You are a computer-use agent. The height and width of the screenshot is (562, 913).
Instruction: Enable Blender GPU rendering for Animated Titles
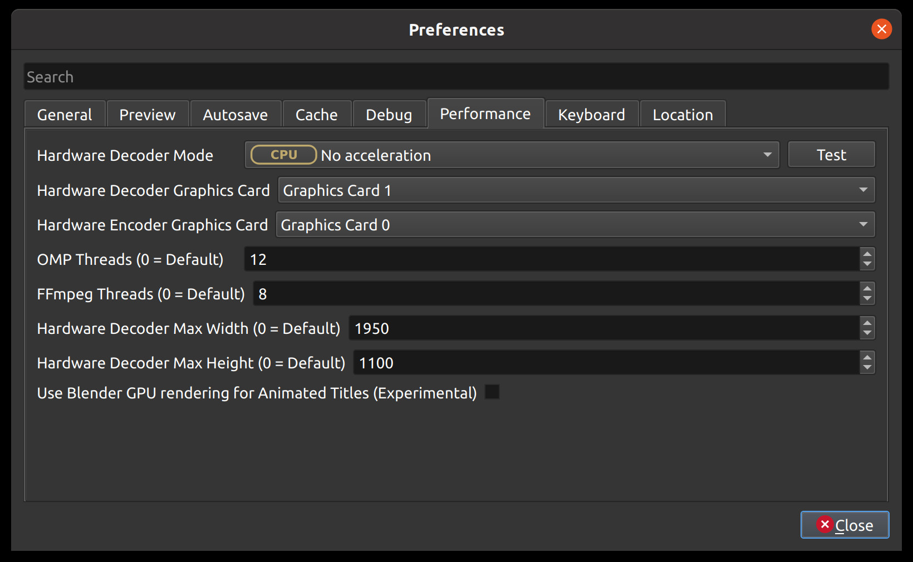(x=492, y=392)
